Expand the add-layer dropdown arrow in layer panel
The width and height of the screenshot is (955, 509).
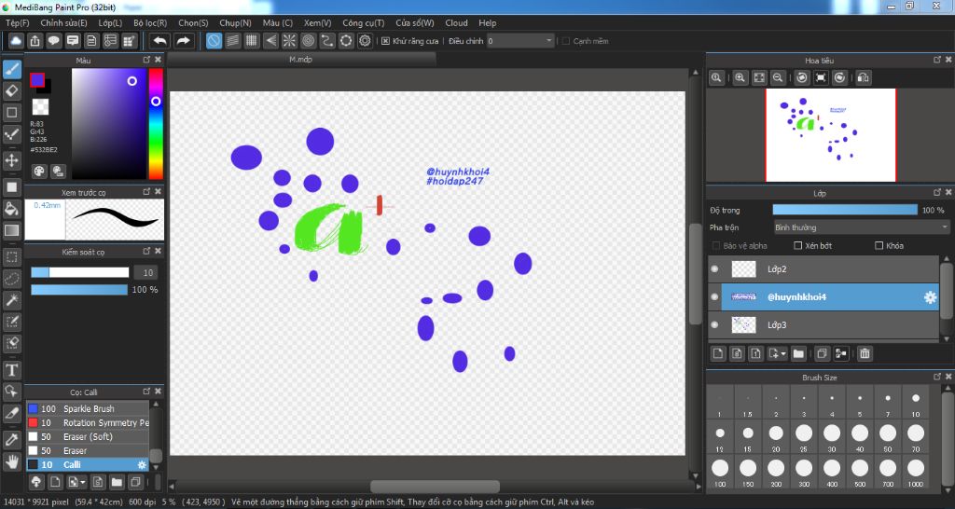click(782, 353)
